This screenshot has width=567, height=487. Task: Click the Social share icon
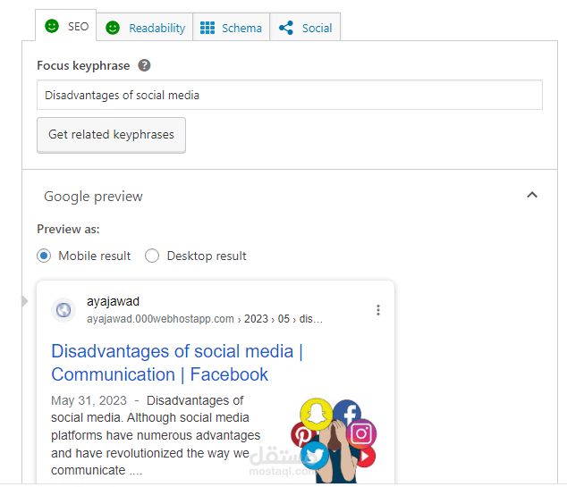[x=286, y=28]
